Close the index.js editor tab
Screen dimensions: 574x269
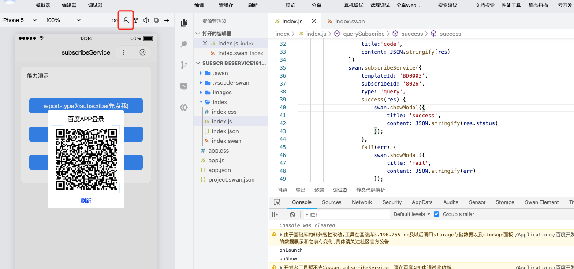[313, 21]
